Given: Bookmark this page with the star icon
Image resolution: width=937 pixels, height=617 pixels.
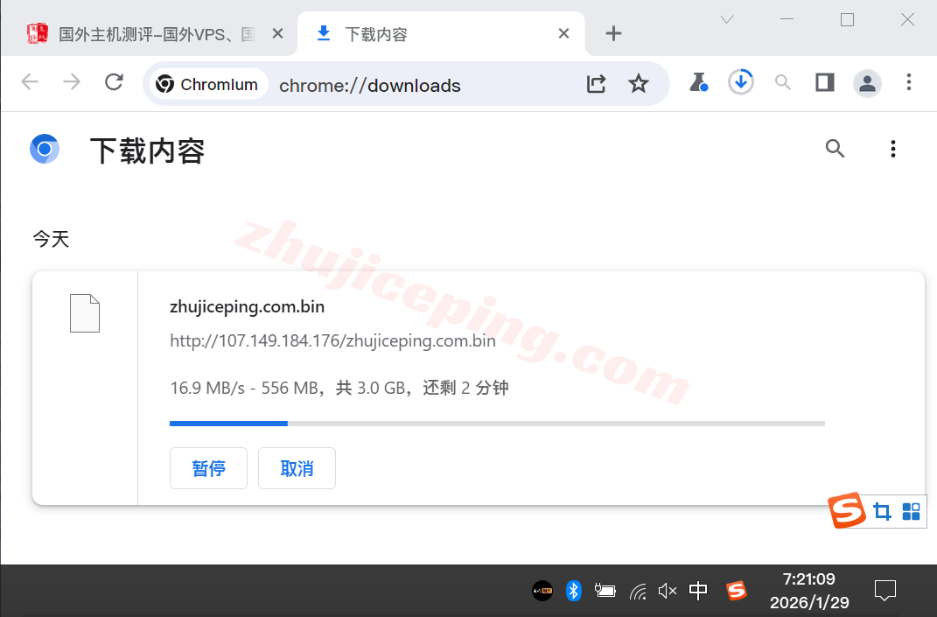Looking at the screenshot, I should pos(639,84).
